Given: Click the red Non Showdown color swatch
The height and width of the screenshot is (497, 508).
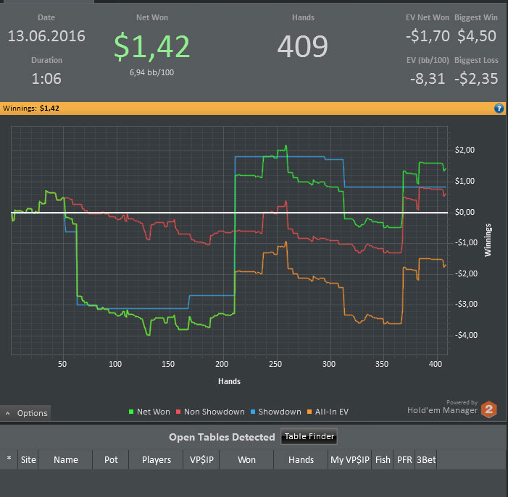Looking at the screenshot, I should pos(178,412).
